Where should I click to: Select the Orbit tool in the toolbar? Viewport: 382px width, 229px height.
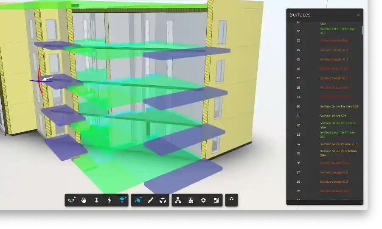(x=71, y=200)
